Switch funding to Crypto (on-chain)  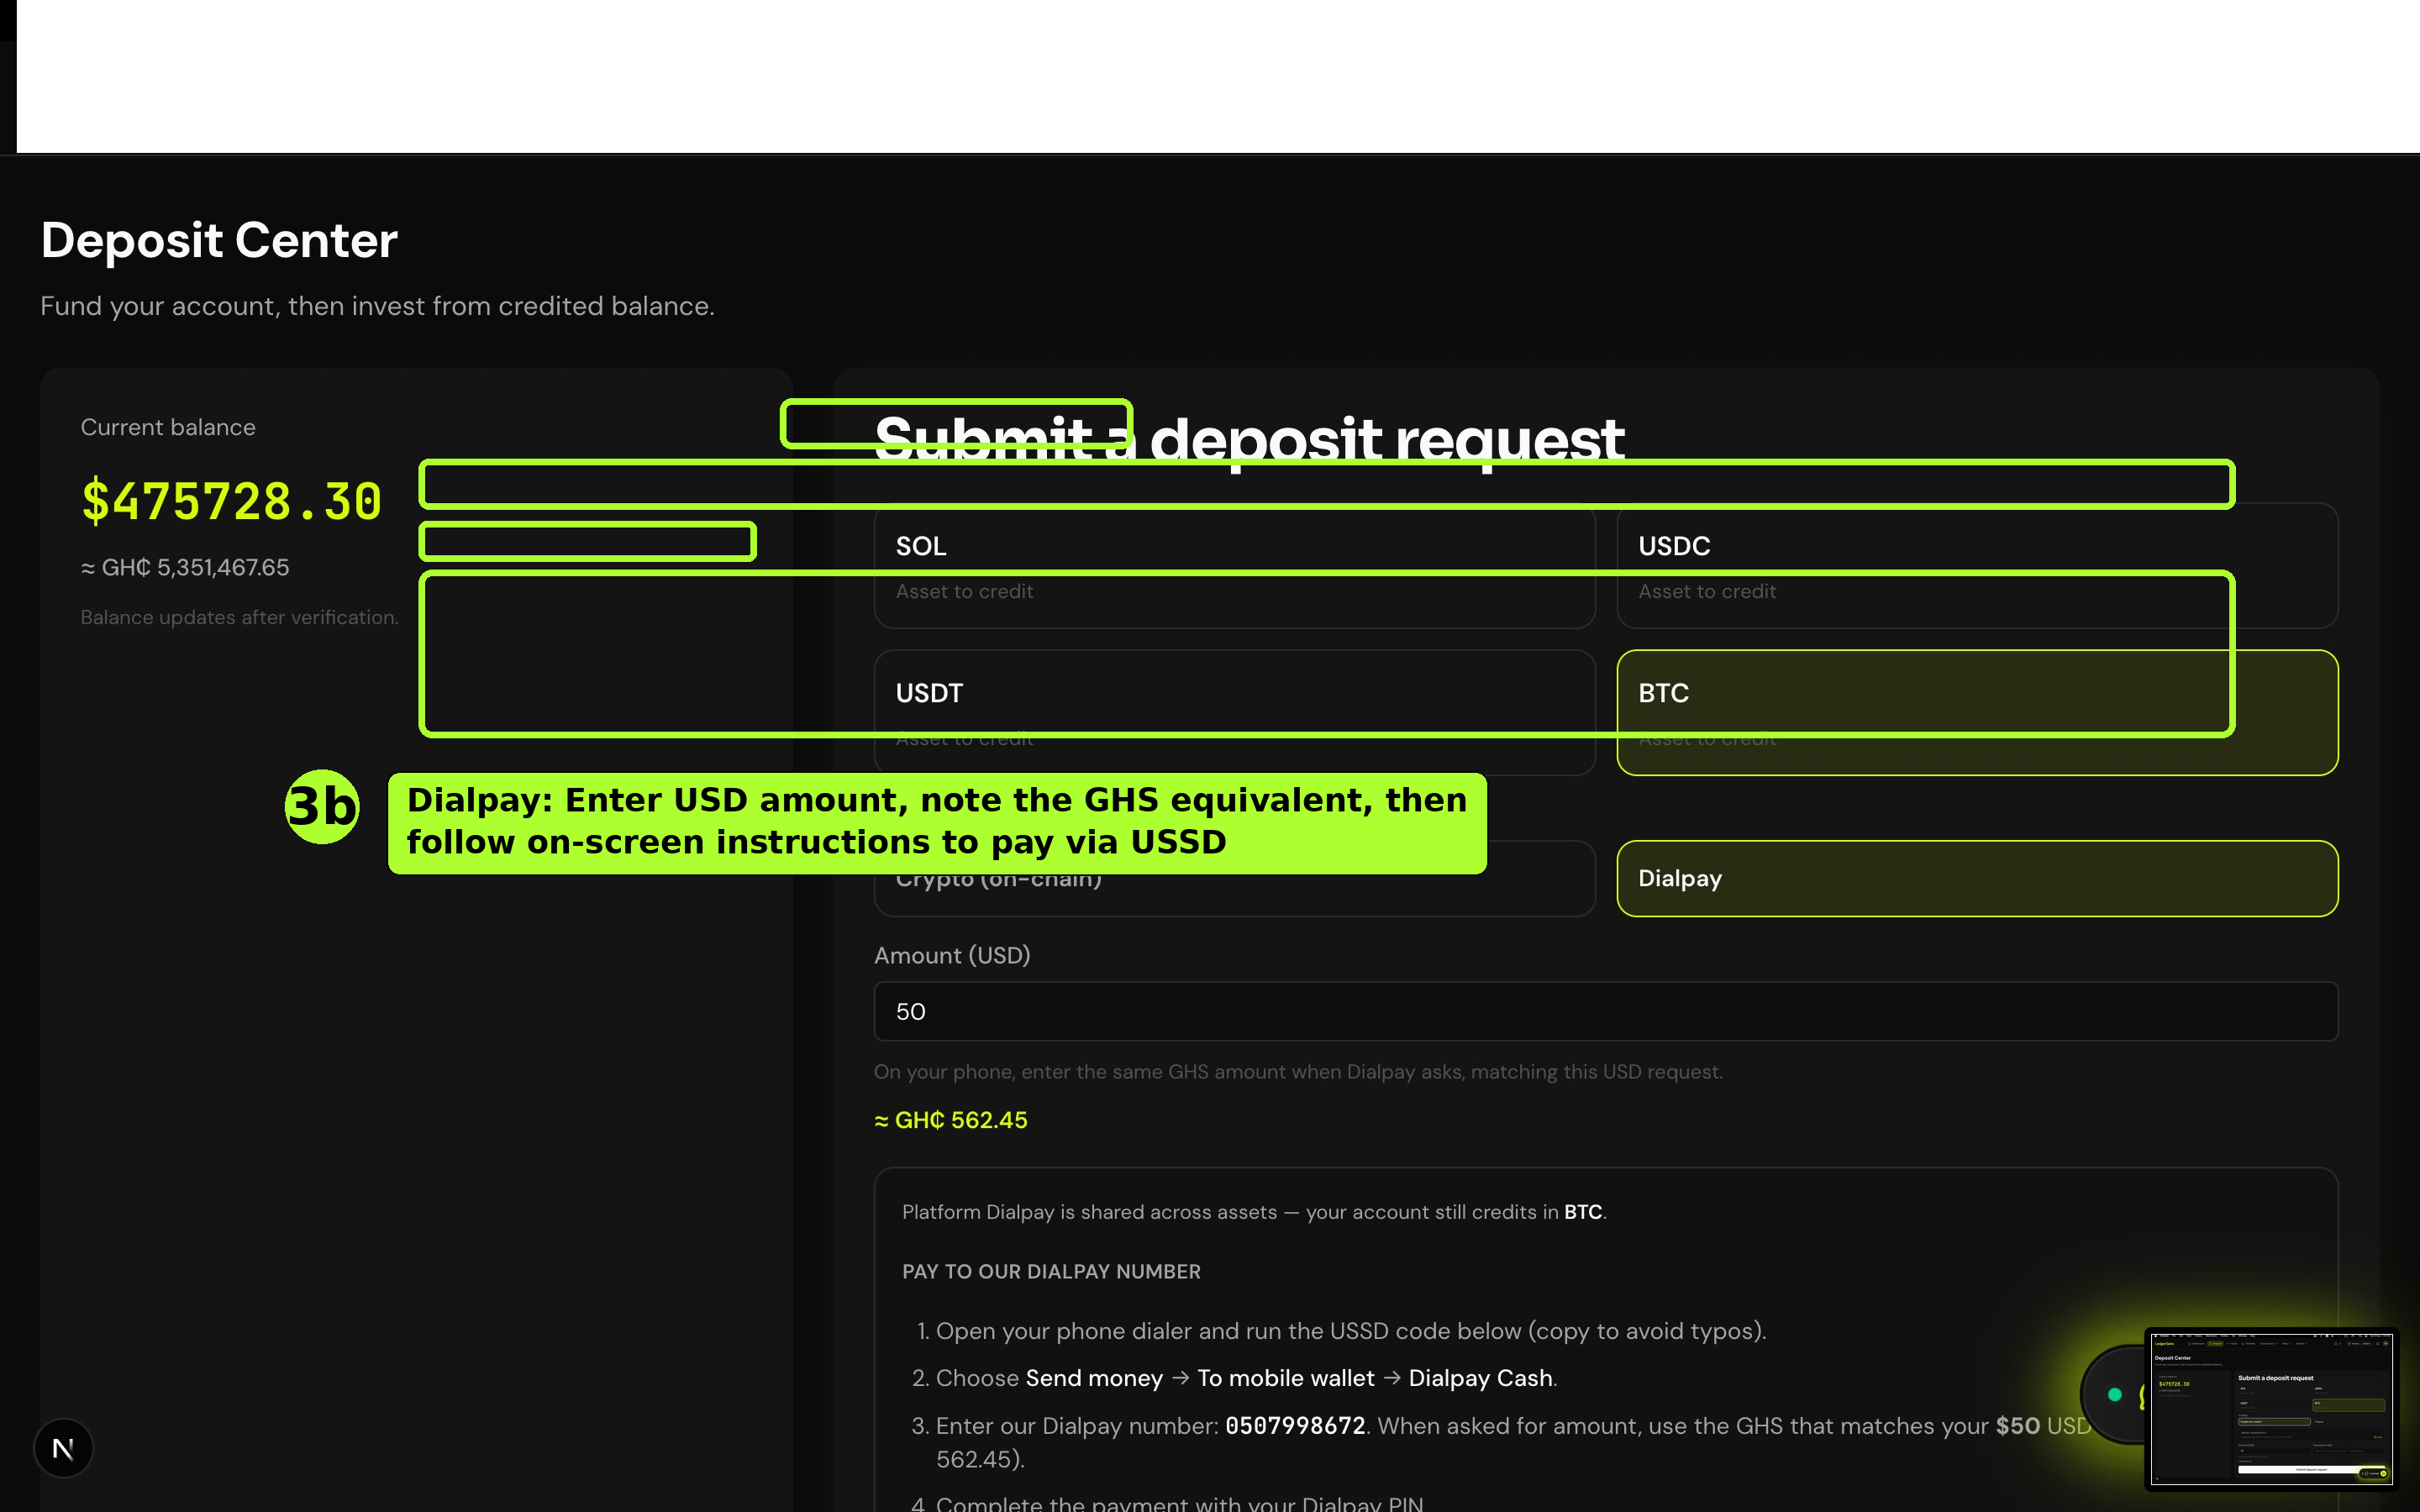click(x=1234, y=878)
